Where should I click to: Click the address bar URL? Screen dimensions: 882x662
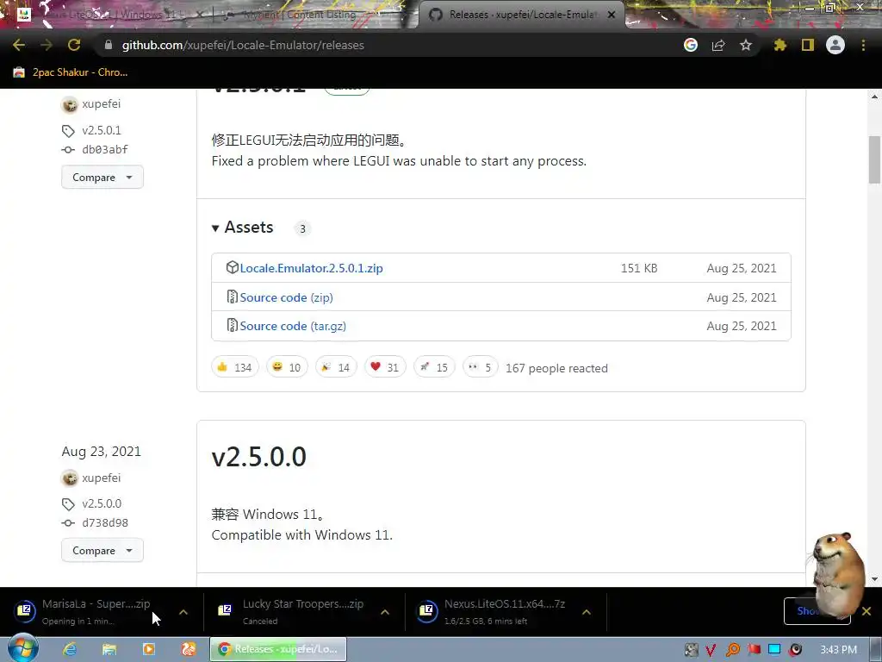click(243, 45)
